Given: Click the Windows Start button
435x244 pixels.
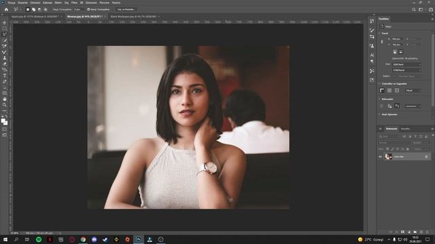Looking at the screenshot, I should (x=5, y=239).
